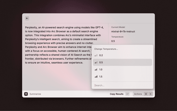
Task: Click the signal bars icon beside 1.0
Action: coord(96,69)
